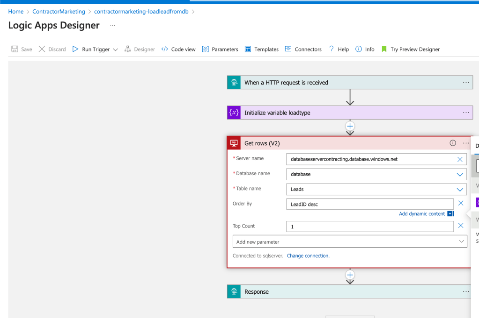Click the purple variable icon on loadtype step
The height and width of the screenshot is (318, 479).
pos(234,113)
